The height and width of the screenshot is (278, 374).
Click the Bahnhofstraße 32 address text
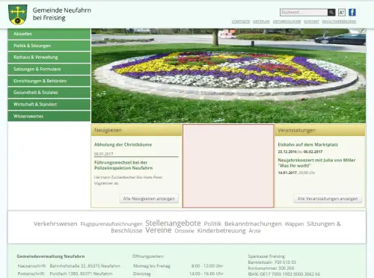(85, 266)
